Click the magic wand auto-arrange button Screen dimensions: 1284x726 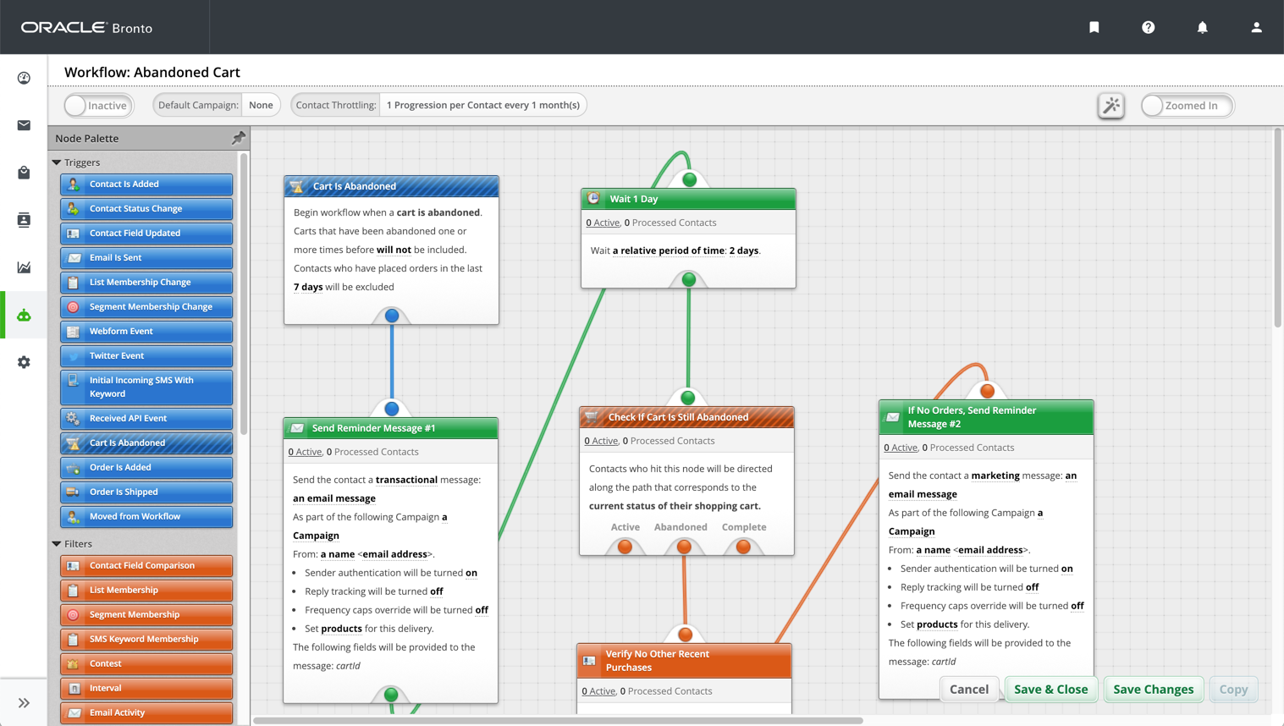(x=1110, y=105)
